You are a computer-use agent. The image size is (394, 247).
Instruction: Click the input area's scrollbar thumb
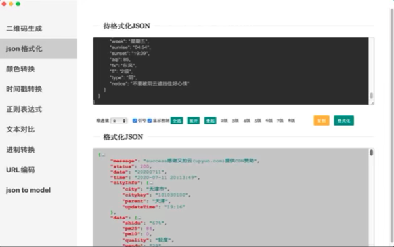pos(372,96)
